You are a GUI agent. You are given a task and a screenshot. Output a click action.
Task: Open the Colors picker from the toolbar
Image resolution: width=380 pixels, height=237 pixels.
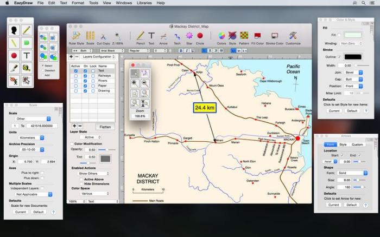pos(221,36)
